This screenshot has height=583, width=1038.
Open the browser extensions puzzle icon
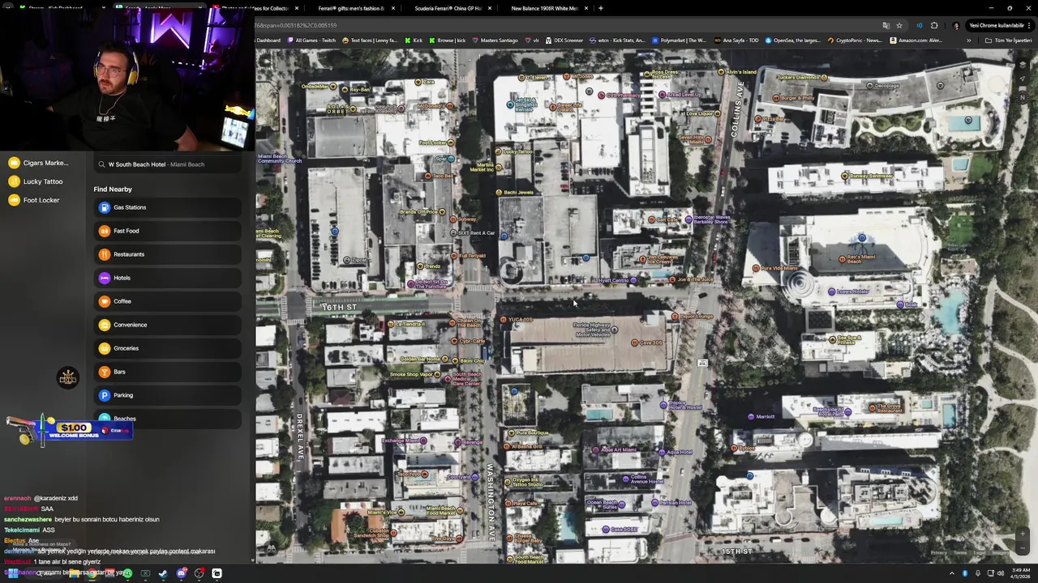tap(934, 25)
